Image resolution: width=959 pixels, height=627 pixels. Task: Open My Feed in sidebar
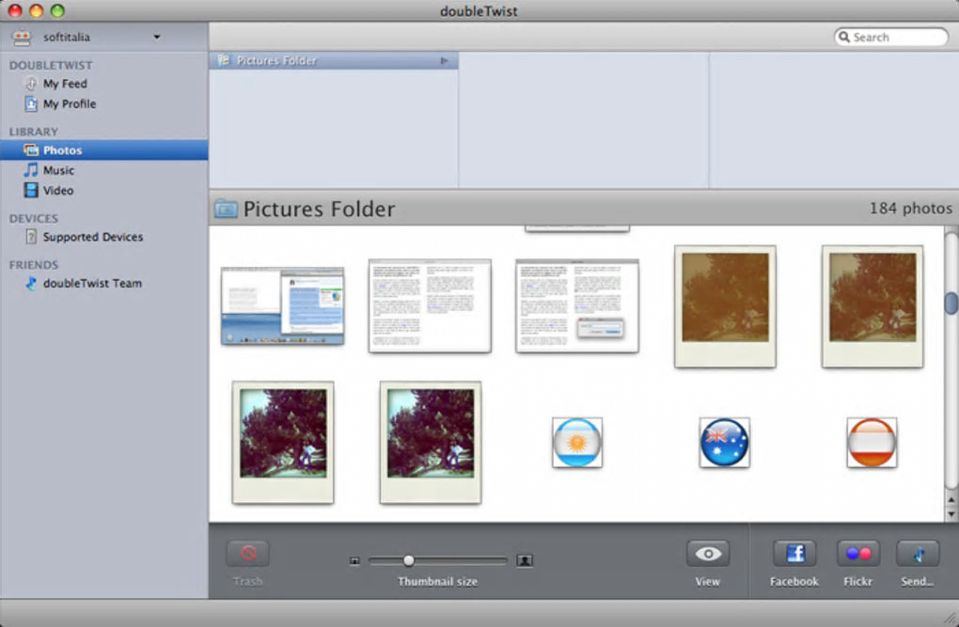[x=65, y=84]
